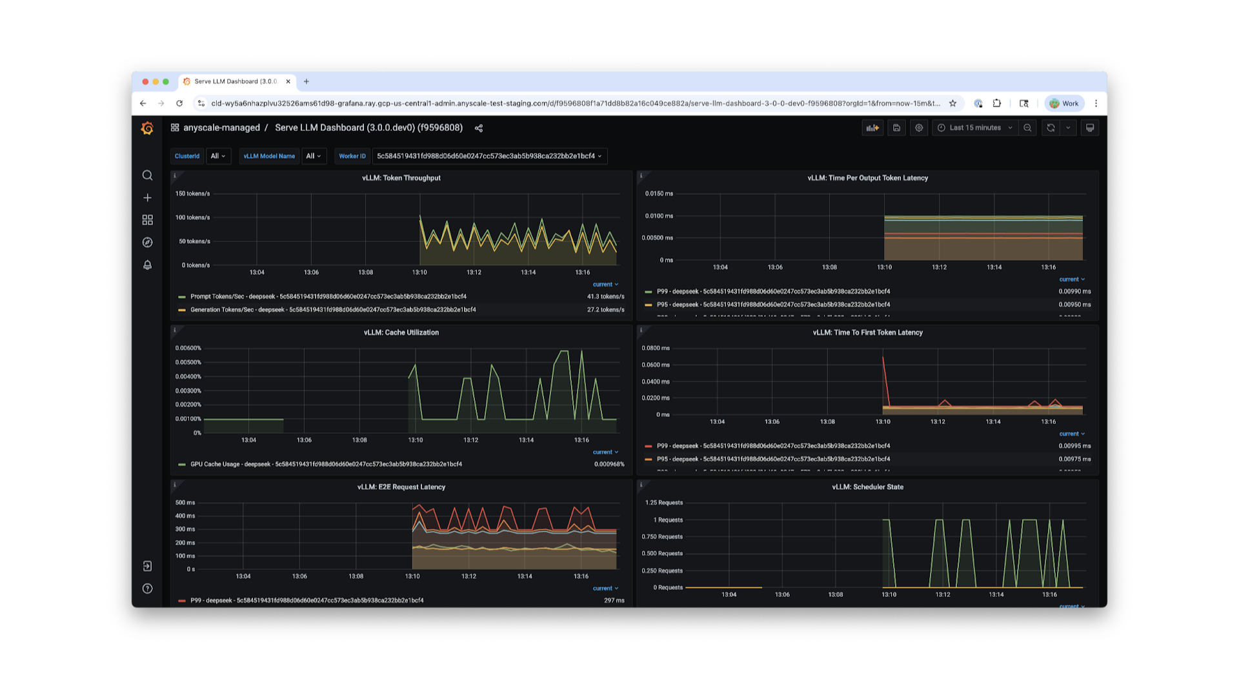The height and width of the screenshot is (697, 1239).
Task: Sort by current in Token Throughput legend
Action: point(605,285)
